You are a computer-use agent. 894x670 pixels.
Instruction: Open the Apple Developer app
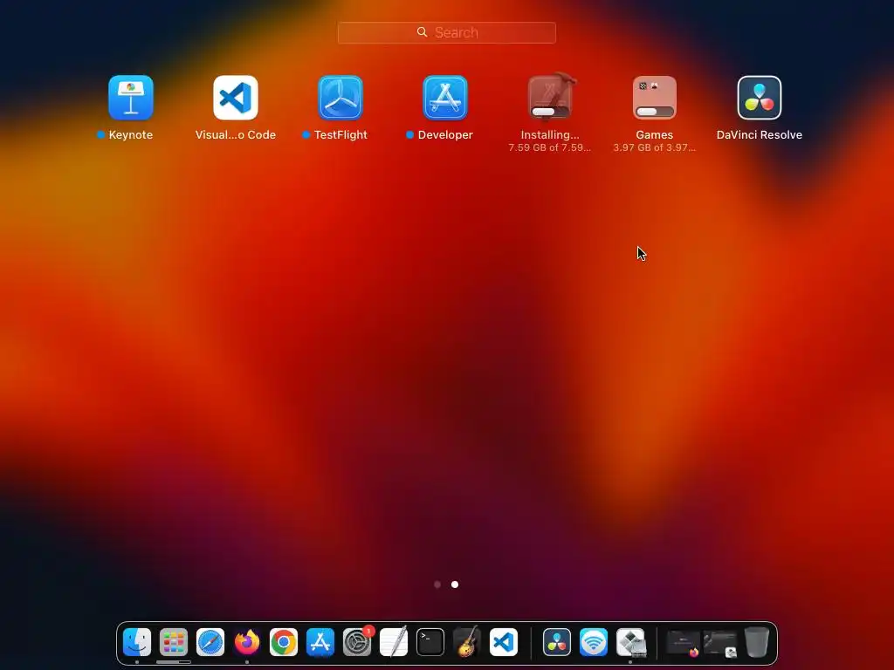coord(445,98)
